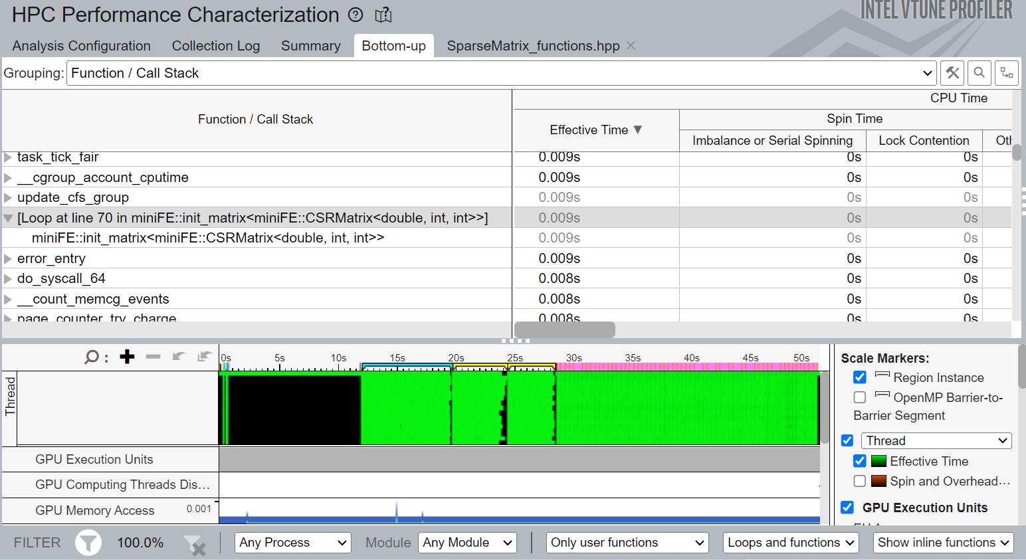Collapse the Loop at line 70 row
The height and width of the screenshot is (560, 1026).
click(x=8, y=218)
